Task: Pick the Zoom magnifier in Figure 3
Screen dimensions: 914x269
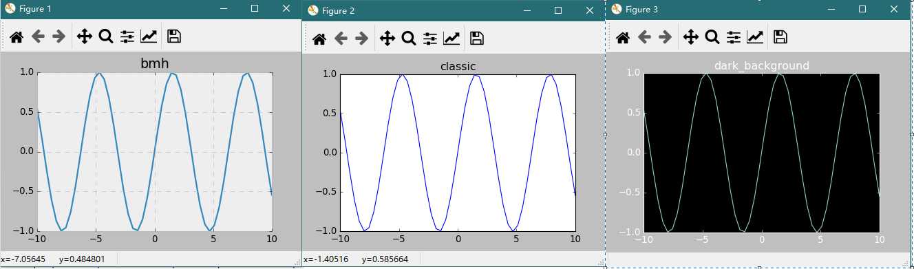Action: click(x=712, y=37)
